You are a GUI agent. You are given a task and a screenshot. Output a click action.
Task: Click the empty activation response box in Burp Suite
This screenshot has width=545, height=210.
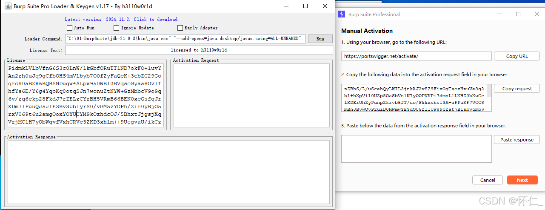pyautogui.click(x=417, y=149)
